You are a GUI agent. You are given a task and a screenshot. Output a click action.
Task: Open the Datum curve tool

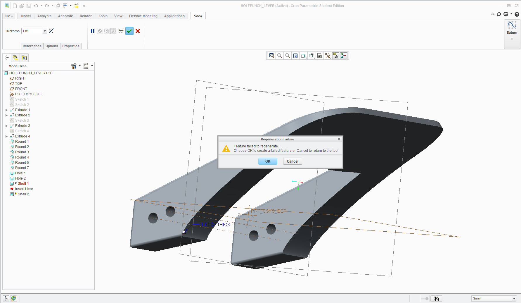click(x=512, y=25)
